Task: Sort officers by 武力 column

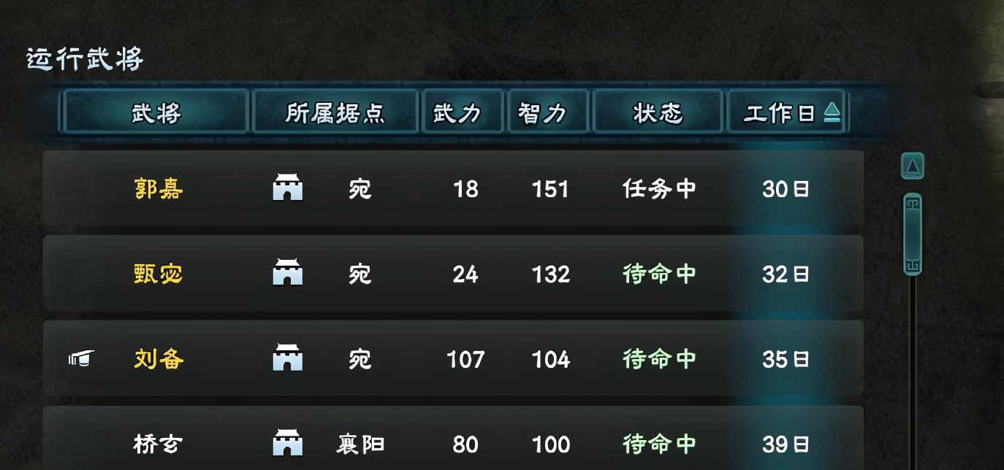Action: (462, 112)
